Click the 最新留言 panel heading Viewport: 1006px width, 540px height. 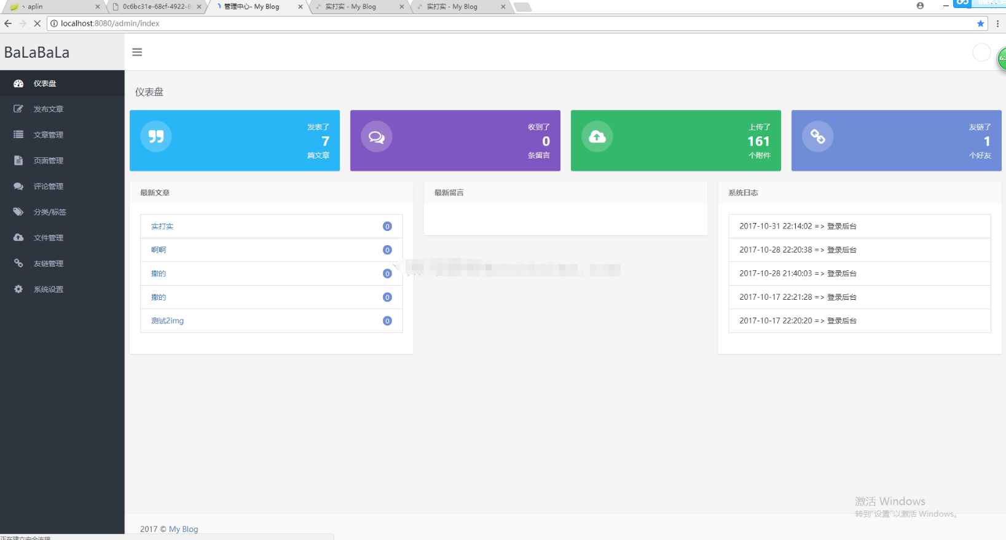point(449,192)
